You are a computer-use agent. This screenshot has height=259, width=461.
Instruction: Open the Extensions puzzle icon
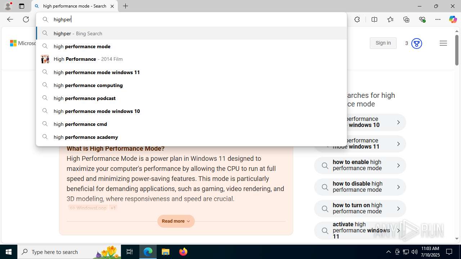[x=357, y=19]
